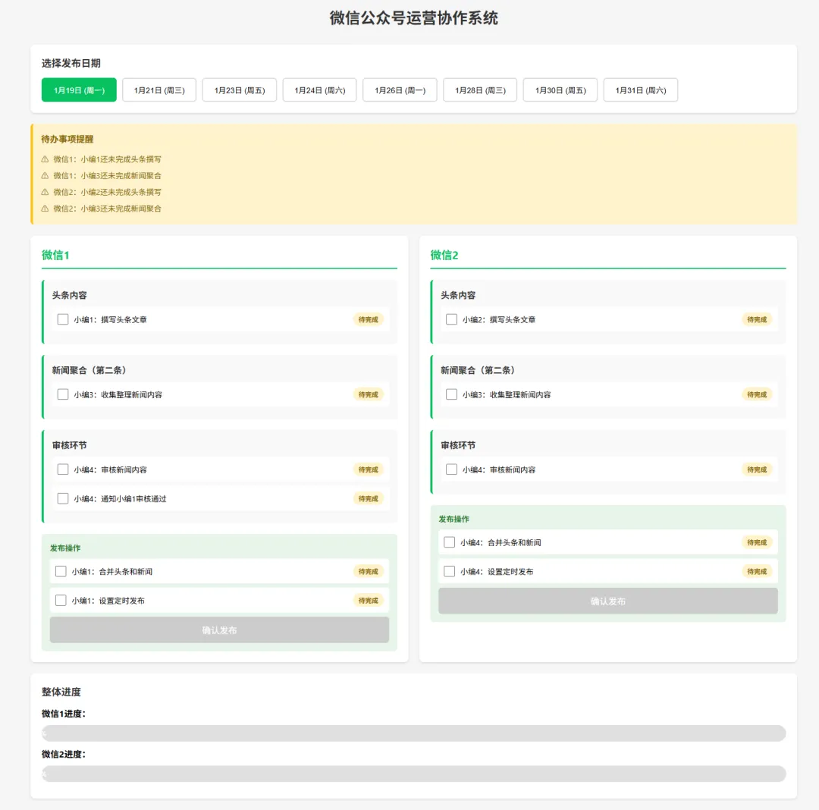Click 审核环节 heading in 微信2 panel

coord(458,445)
